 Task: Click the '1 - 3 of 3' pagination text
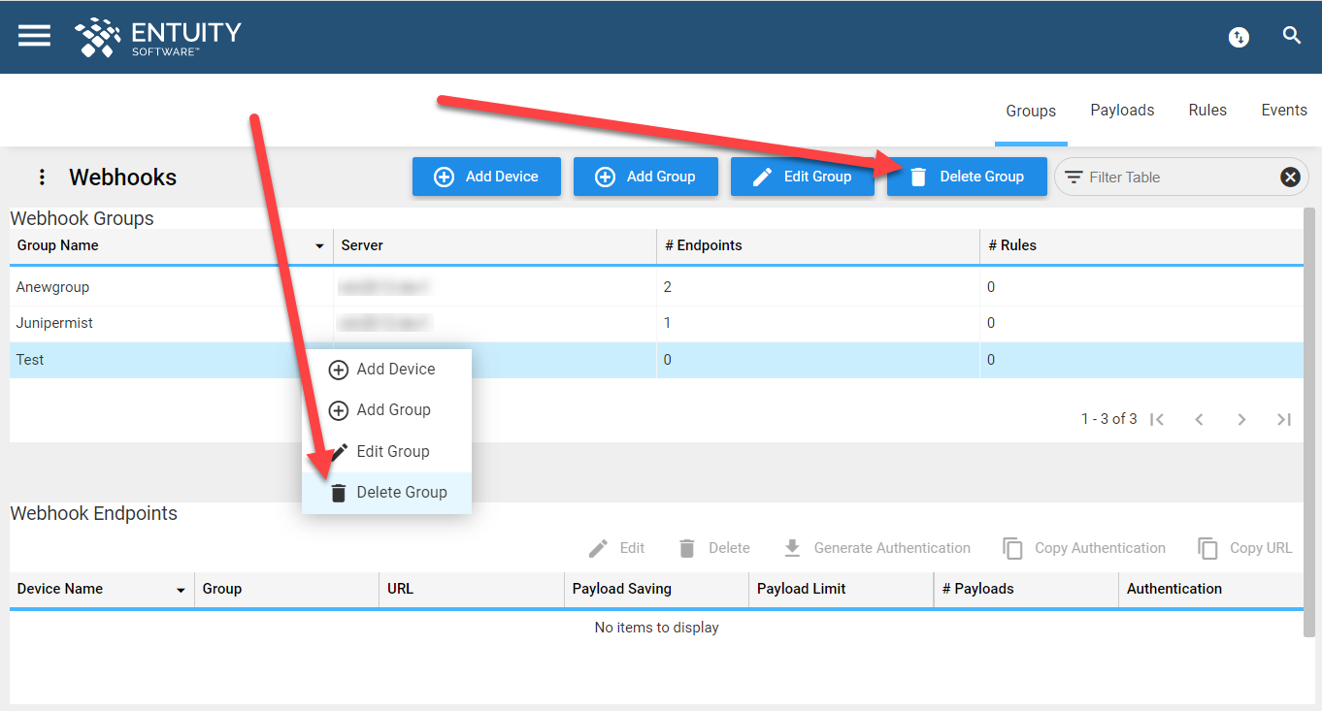[x=1109, y=419]
